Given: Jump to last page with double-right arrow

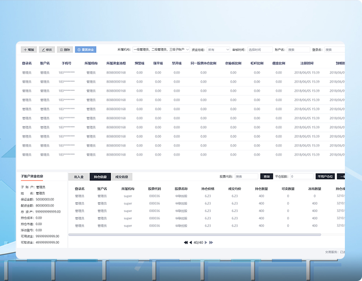Looking at the screenshot, I should coord(211,242).
